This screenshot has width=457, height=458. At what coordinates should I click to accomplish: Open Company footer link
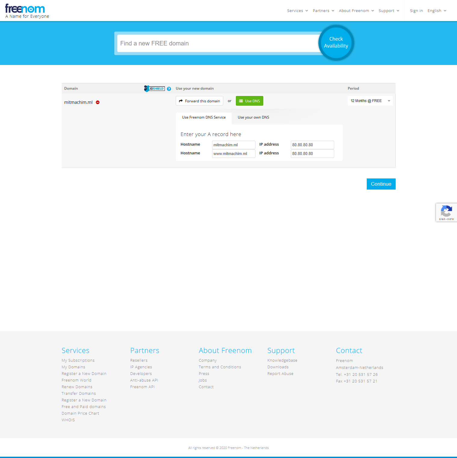[208, 360]
